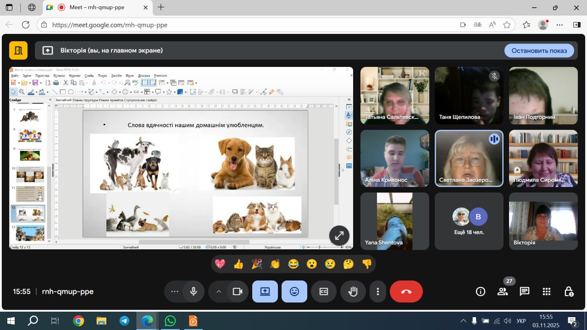
Task: Click the browser address bar URL
Action: 110,25
